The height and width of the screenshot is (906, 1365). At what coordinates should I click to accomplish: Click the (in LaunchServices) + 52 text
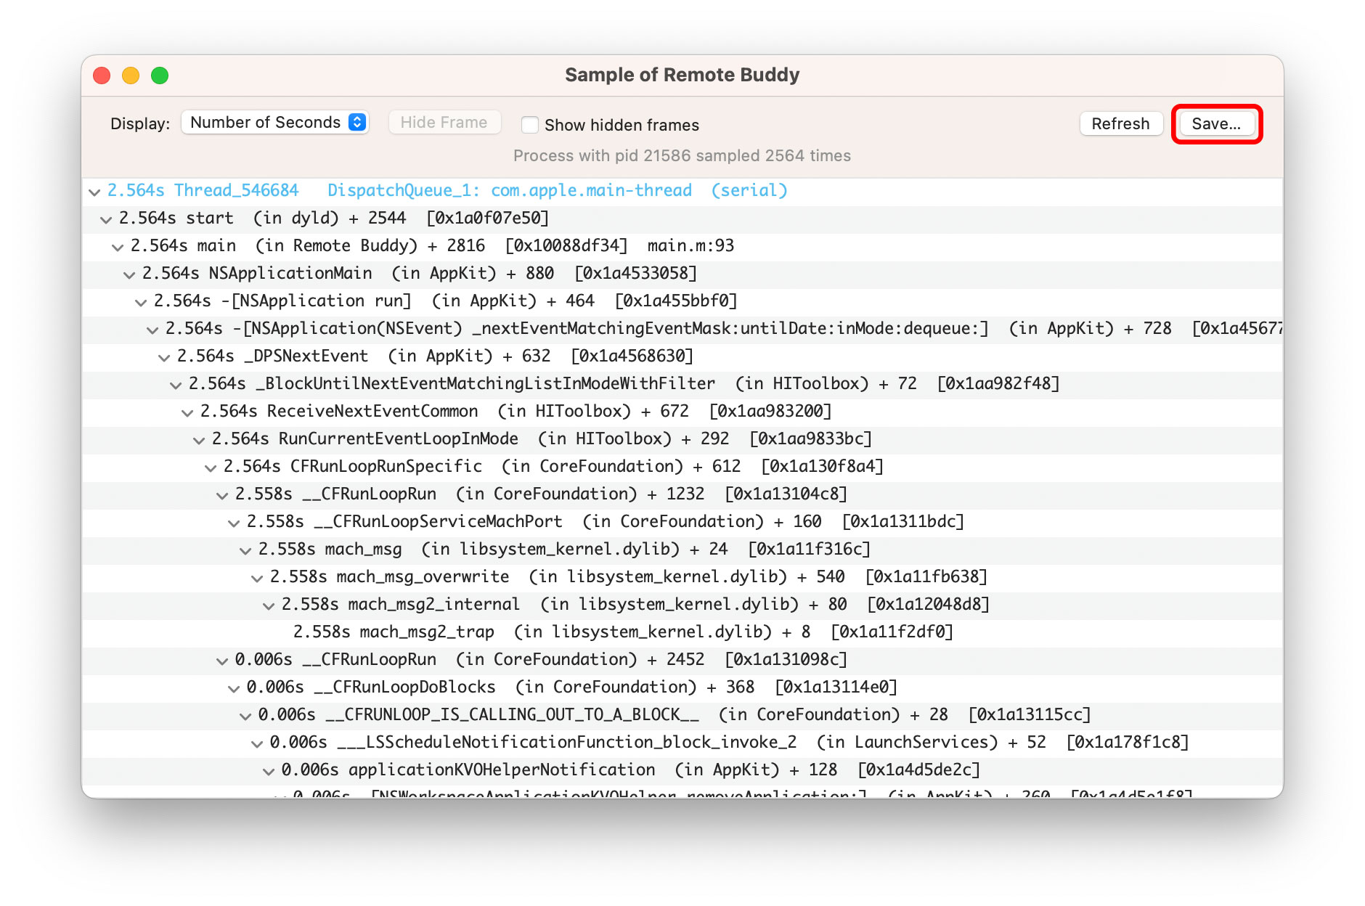click(932, 742)
